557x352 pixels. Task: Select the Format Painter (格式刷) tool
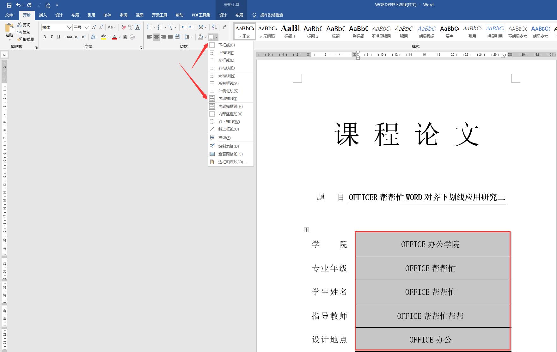coord(26,39)
